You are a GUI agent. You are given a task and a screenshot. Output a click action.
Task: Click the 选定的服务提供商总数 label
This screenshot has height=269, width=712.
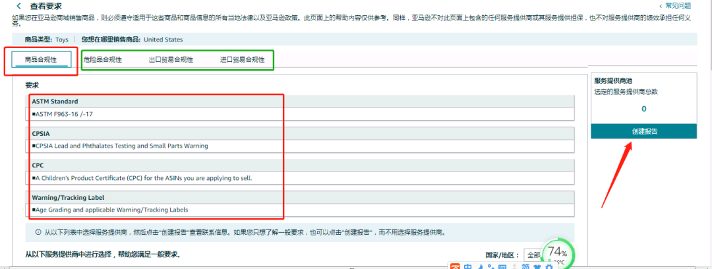tap(626, 92)
